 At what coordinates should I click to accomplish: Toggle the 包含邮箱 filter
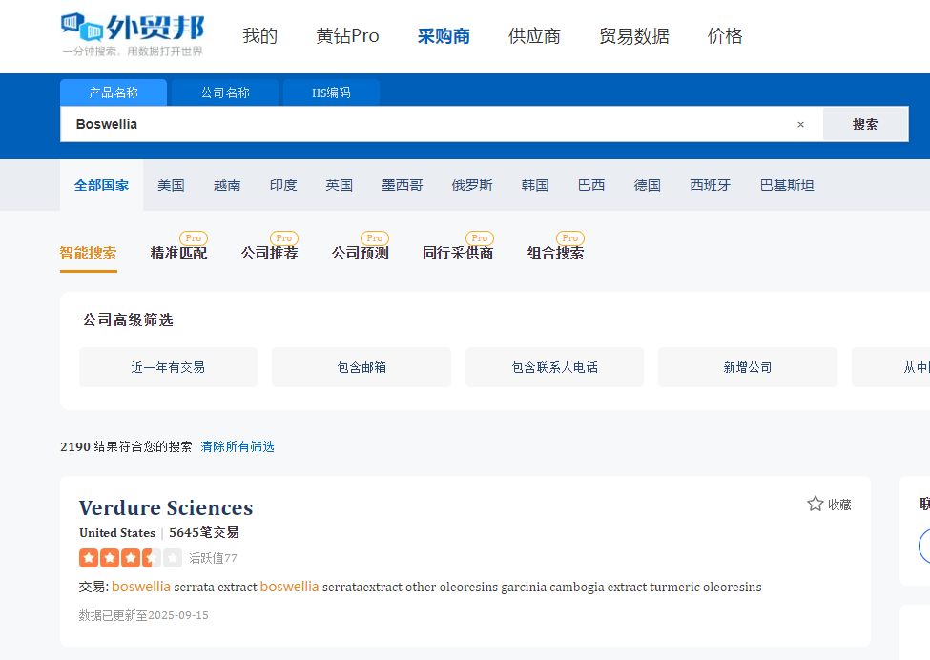coord(362,367)
